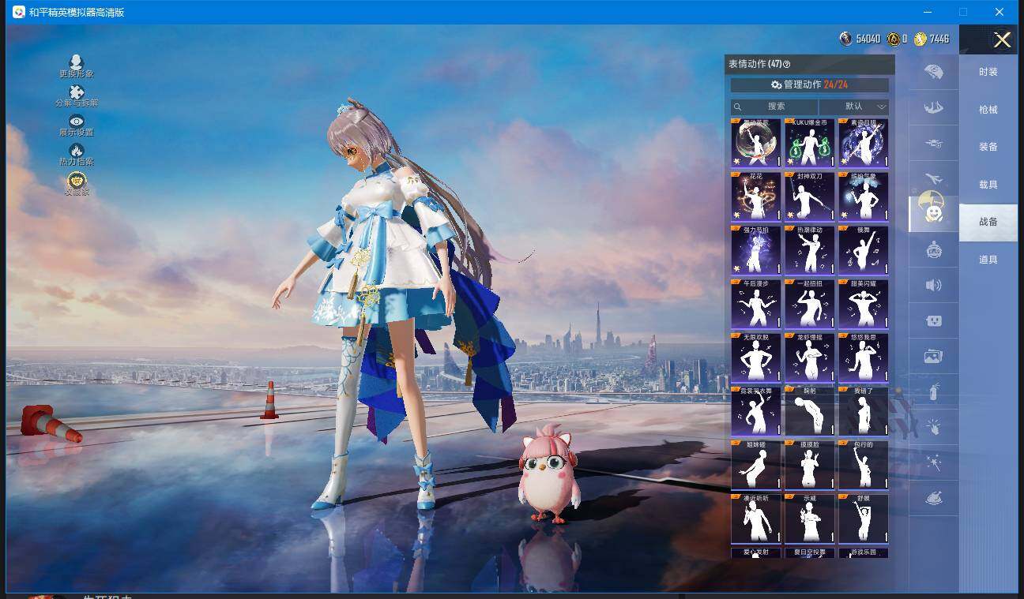The height and width of the screenshot is (599, 1024).
Task: Click the yellow gold coin currency icon
Action: pyautogui.click(x=920, y=39)
